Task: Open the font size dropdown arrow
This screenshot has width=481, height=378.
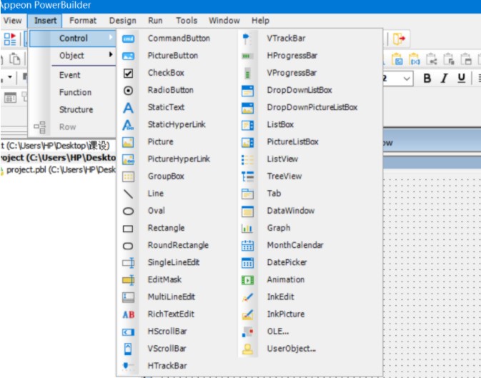Action: 407,79
